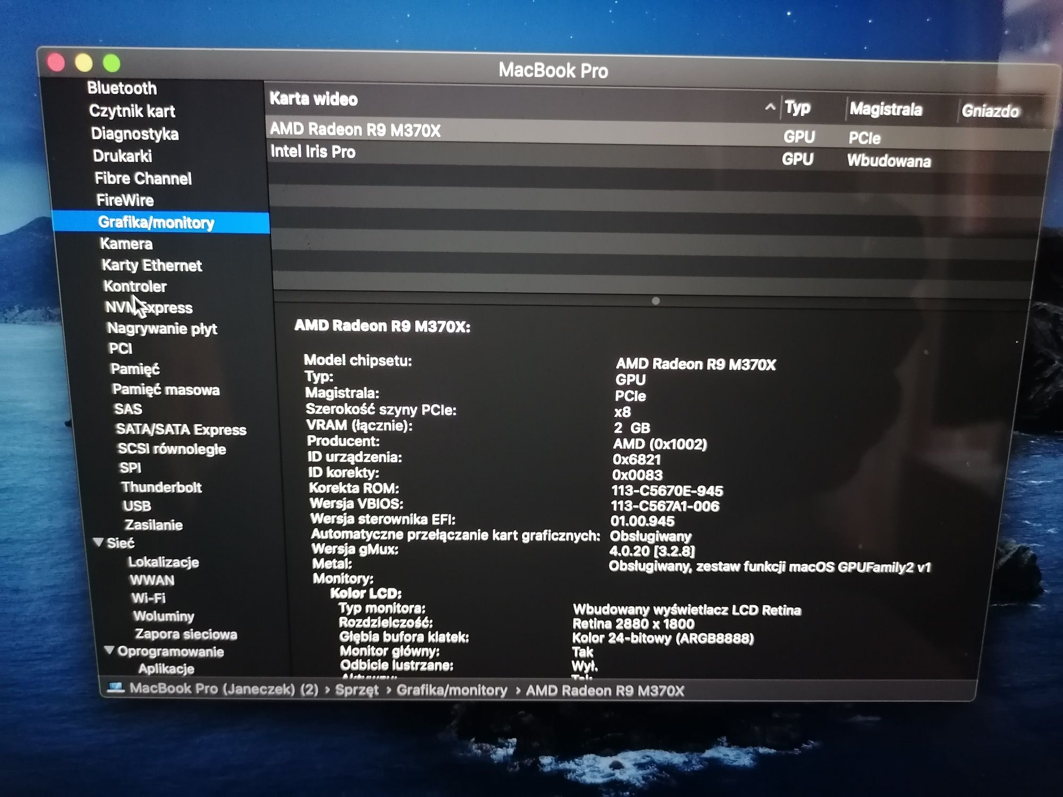Select the AMD Radeon R9 M370X row
1063x797 pixels.
pos(658,133)
